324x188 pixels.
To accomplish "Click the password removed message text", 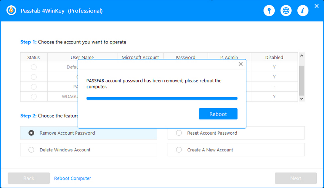I will [154, 84].
